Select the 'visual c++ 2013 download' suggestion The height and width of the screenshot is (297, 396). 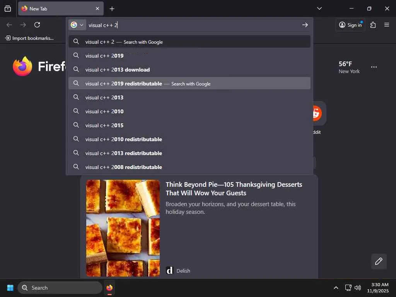189,70
